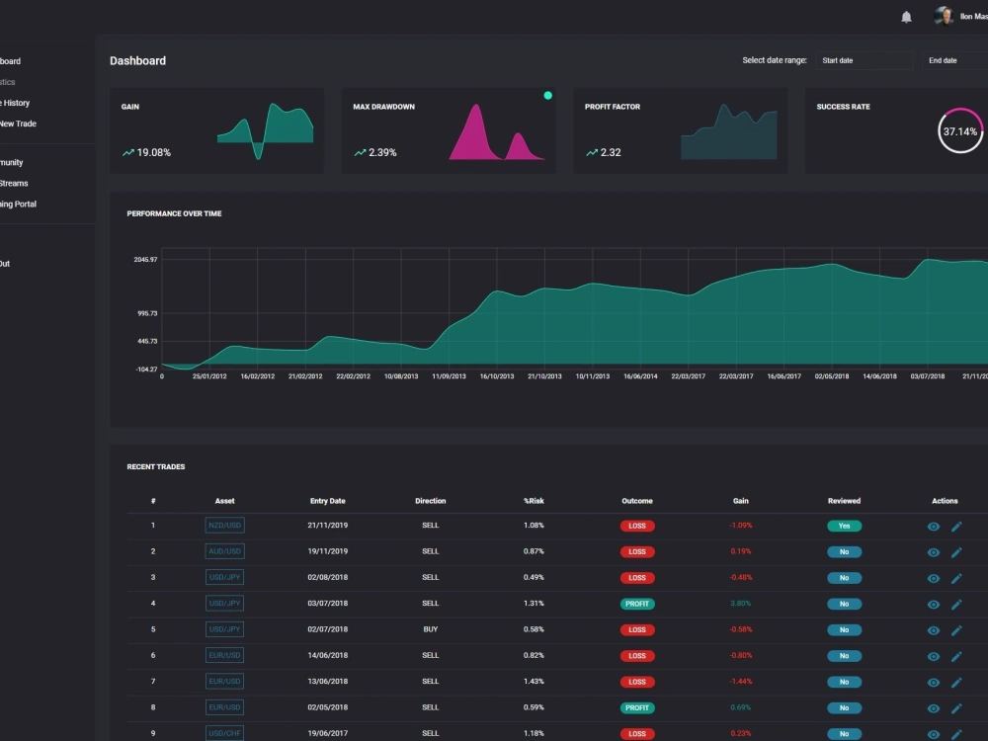View trade 5 dated 02/07/2018
The width and height of the screenshot is (988, 741).
click(934, 630)
